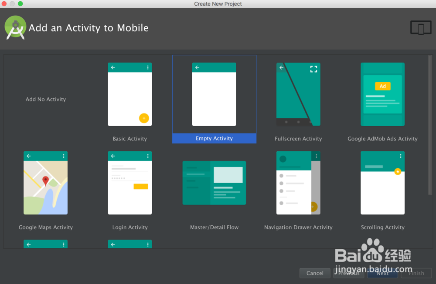Pick the Scrolling Activity template thumbnail
The image size is (436, 284).
[383, 183]
